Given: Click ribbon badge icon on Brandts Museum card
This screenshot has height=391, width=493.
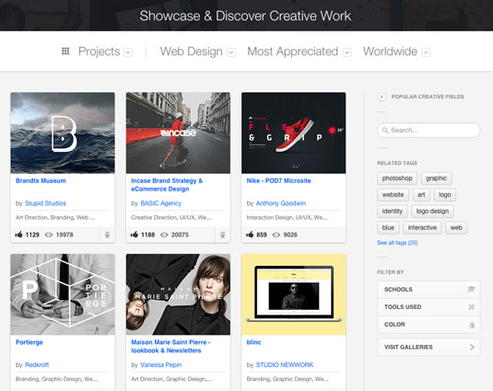Looking at the screenshot, I should coord(107,235).
